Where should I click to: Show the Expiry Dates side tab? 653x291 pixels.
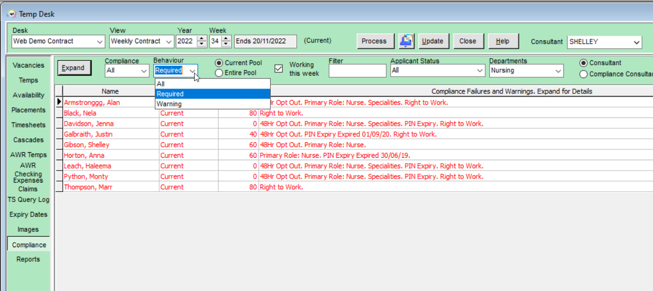pos(28,214)
